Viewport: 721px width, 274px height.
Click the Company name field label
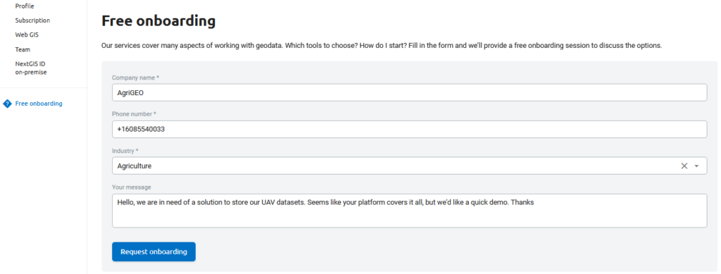(136, 77)
